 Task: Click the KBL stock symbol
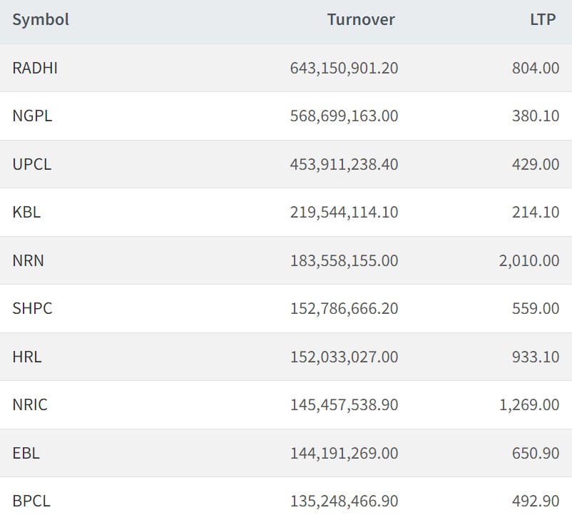pyautogui.click(x=26, y=212)
